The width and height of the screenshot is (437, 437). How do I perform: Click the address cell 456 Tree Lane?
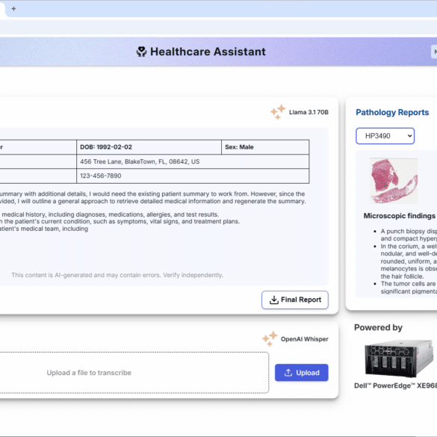pyautogui.click(x=193, y=161)
